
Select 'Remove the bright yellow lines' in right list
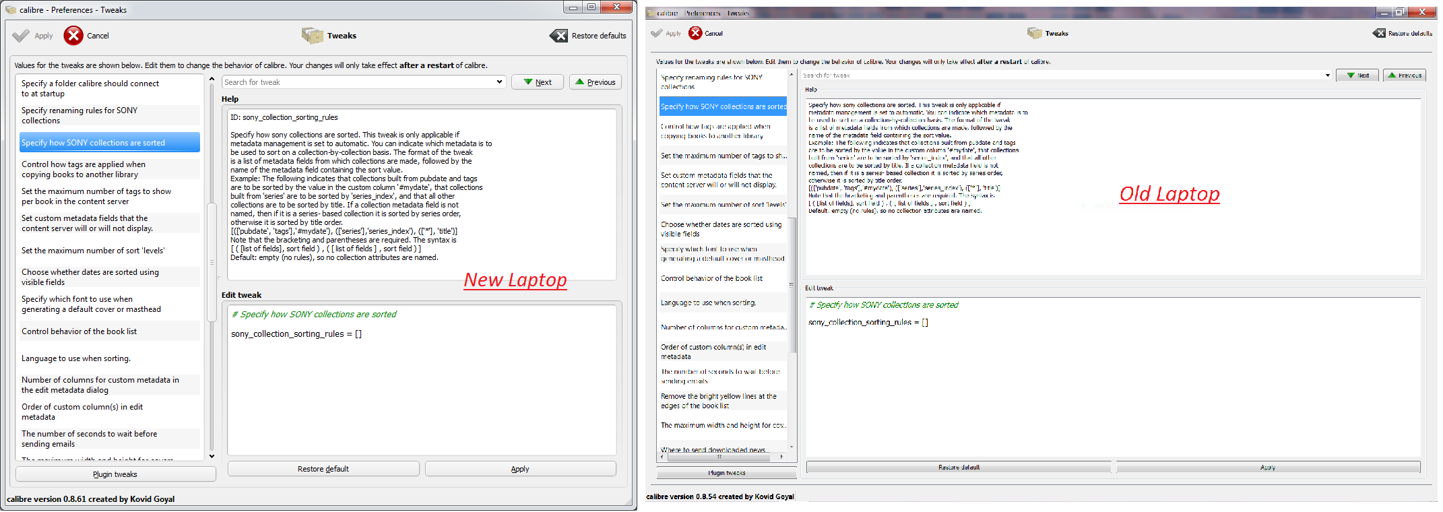(x=723, y=401)
